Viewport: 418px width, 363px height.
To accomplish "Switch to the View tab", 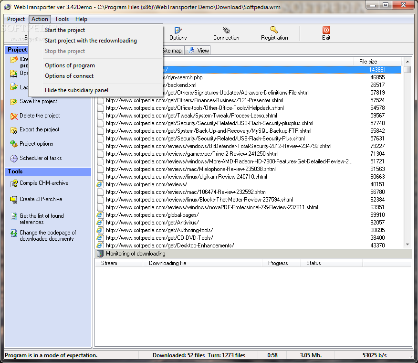I will (198, 51).
